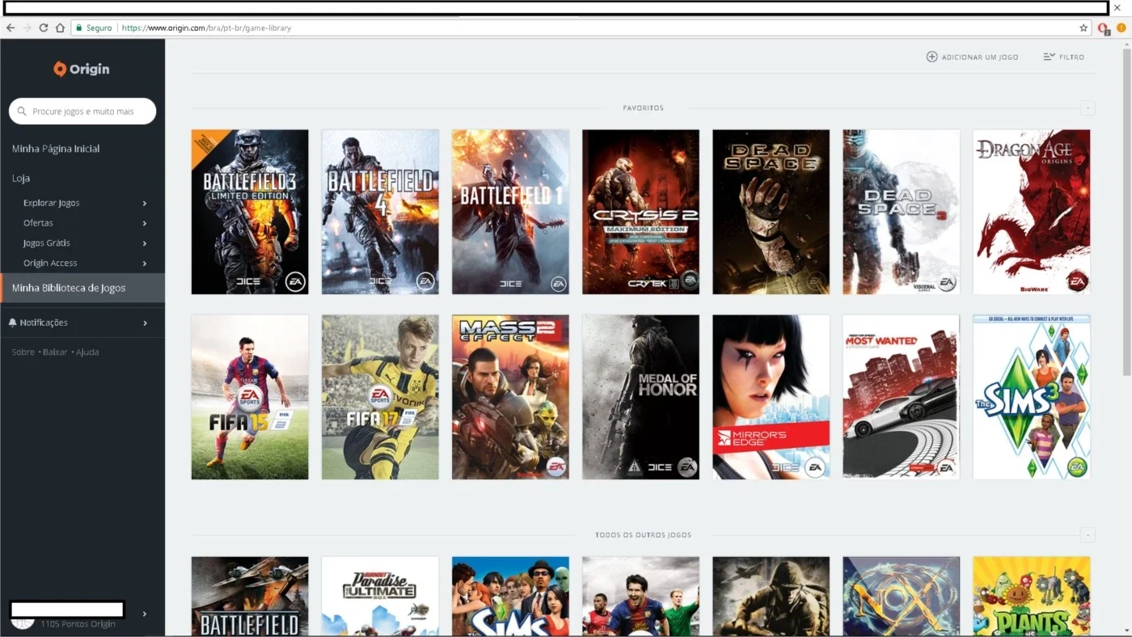Viewport: 1132px width, 637px height.
Task: Open the Medal of Honor tile
Action: pos(640,397)
